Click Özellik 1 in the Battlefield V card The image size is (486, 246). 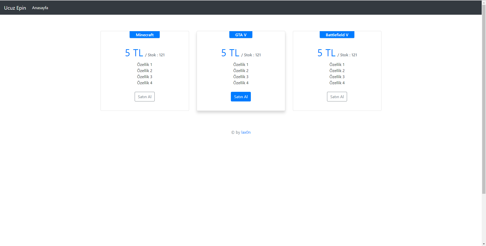tap(337, 65)
